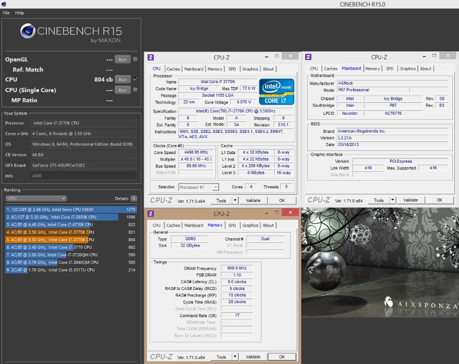
Task: Select ranking entry i7-3930K CPU
Action: pos(71,217)
